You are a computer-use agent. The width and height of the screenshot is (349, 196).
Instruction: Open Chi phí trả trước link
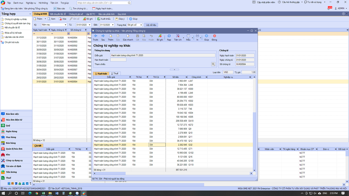12,42
